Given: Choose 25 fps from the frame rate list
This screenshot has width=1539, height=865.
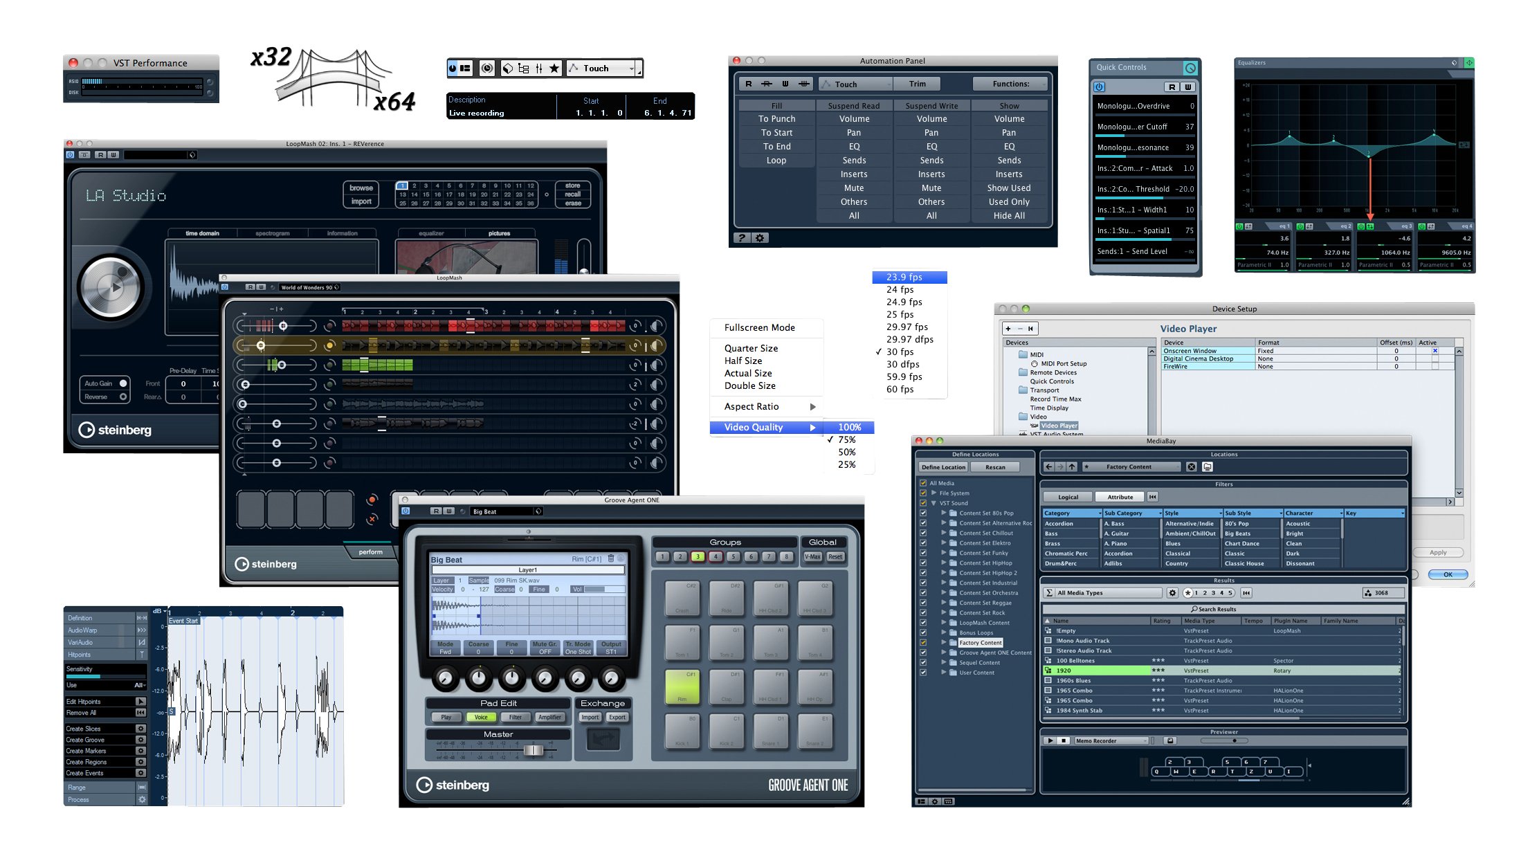Looking at the screenshot, I should [909, 315].
